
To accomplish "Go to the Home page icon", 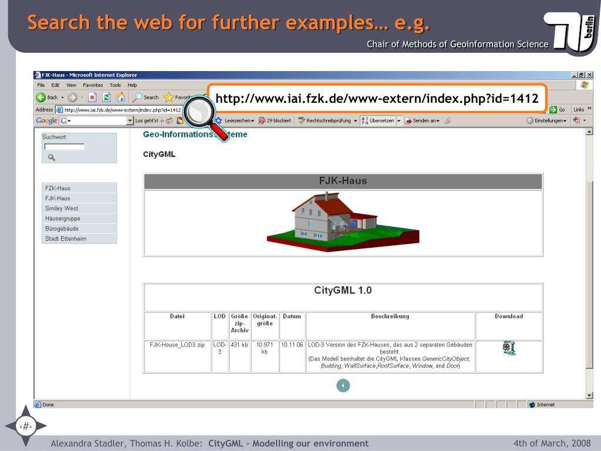I will click(120, 97).
